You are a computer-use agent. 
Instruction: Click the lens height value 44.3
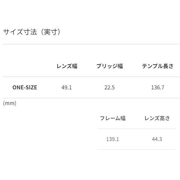(157, 139)
